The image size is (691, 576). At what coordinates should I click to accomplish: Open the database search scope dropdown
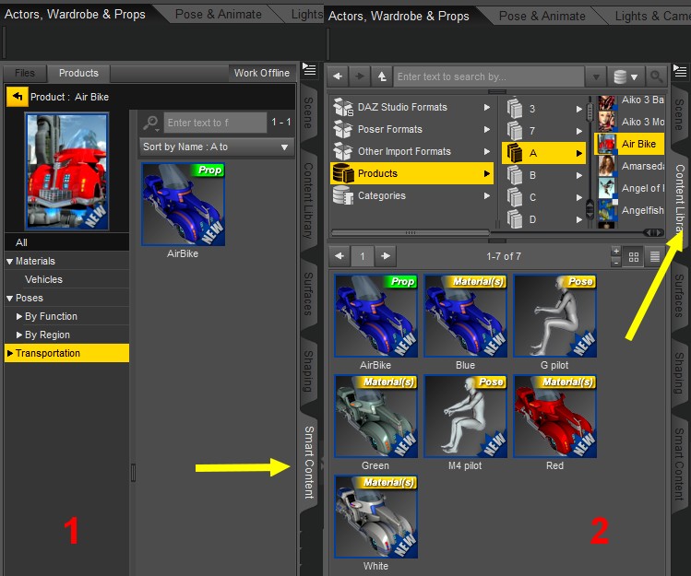coord(625,77)
